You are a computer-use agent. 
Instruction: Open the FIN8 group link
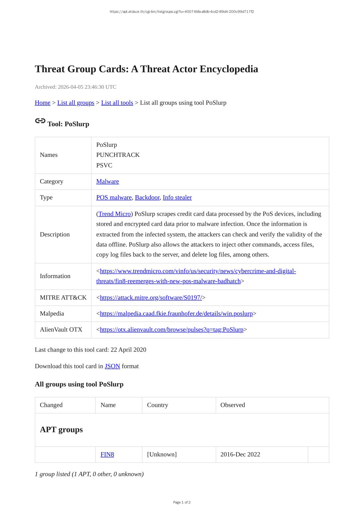coord(107,455)
